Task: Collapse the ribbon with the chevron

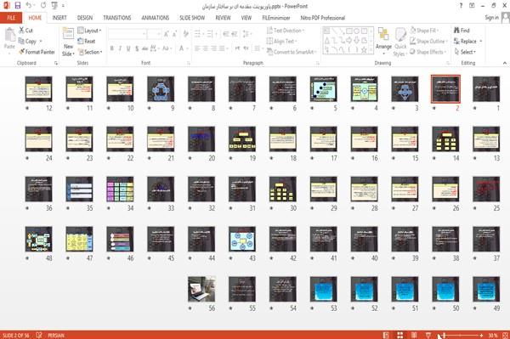Action: click(505, 63)
